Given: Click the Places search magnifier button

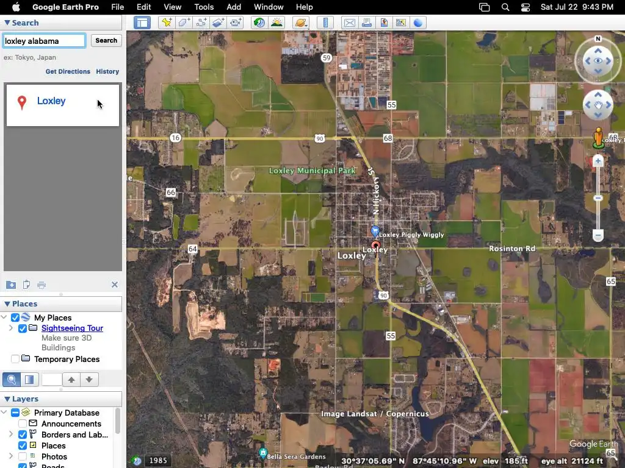Looking at the screenshot, I should tap(12, 380).
